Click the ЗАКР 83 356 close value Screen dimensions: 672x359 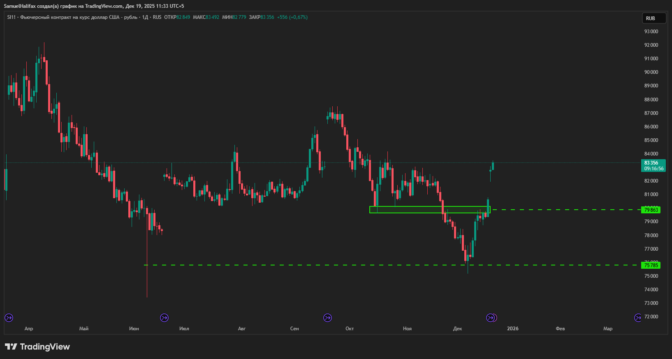point(262,17)
